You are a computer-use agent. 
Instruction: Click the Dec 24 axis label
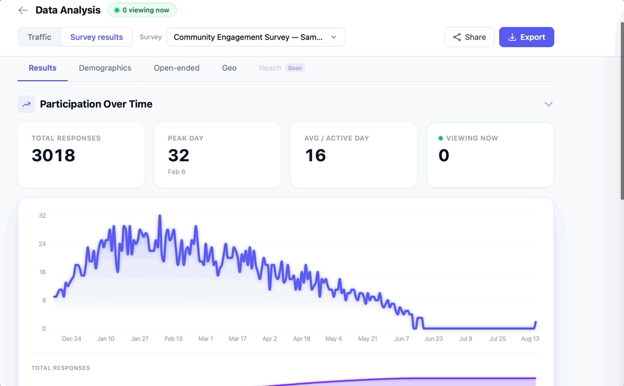pyautogui.click(x=72, y=339)
